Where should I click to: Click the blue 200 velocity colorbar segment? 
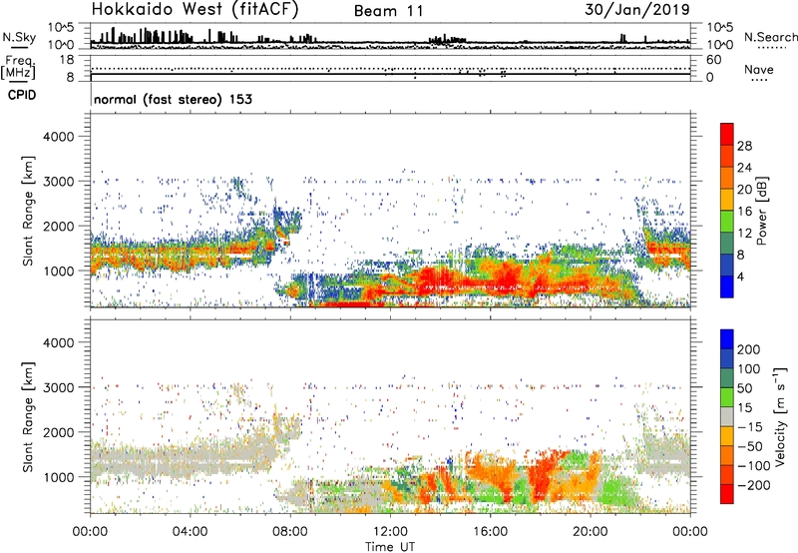coord(727,339)
